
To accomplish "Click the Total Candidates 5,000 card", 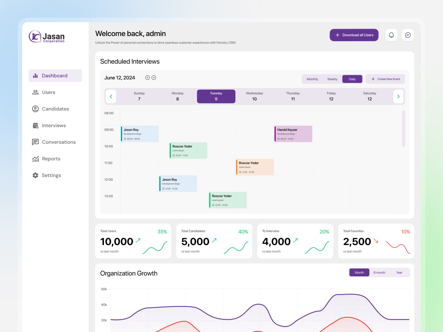I will (214, 241).
